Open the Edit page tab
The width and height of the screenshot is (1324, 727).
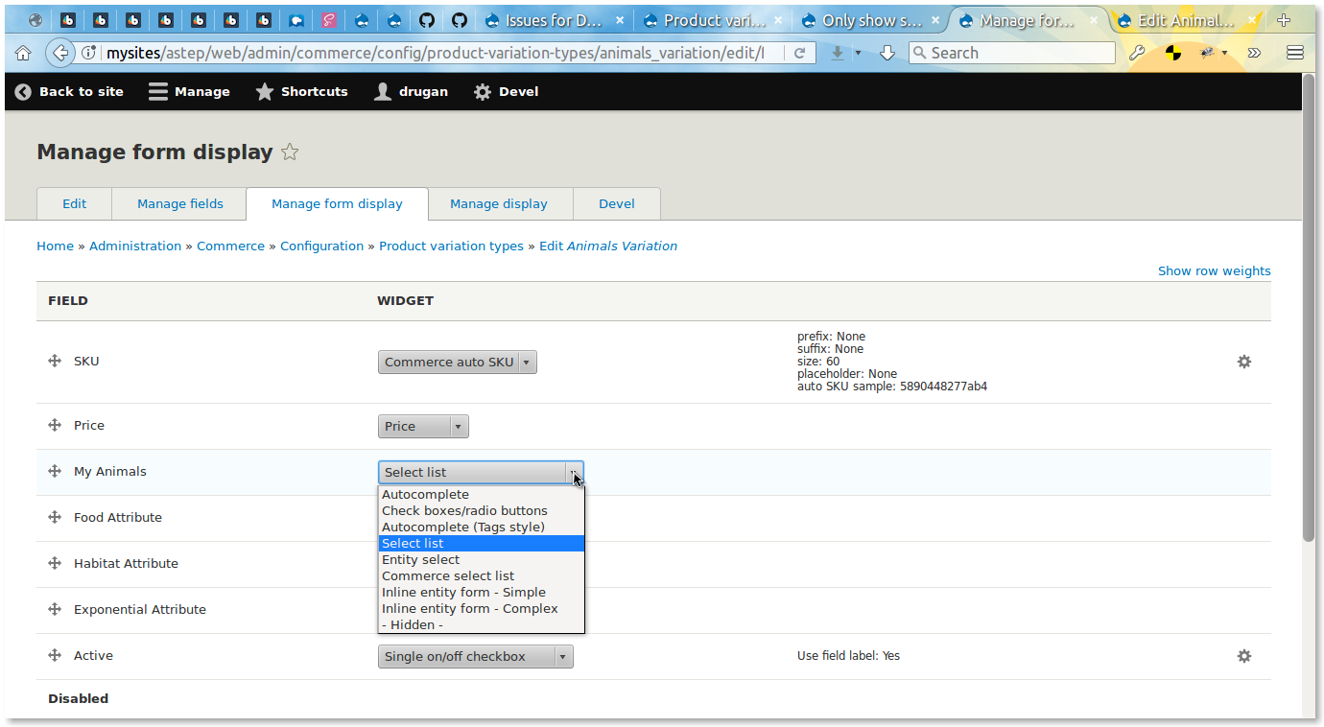[75, 203]
